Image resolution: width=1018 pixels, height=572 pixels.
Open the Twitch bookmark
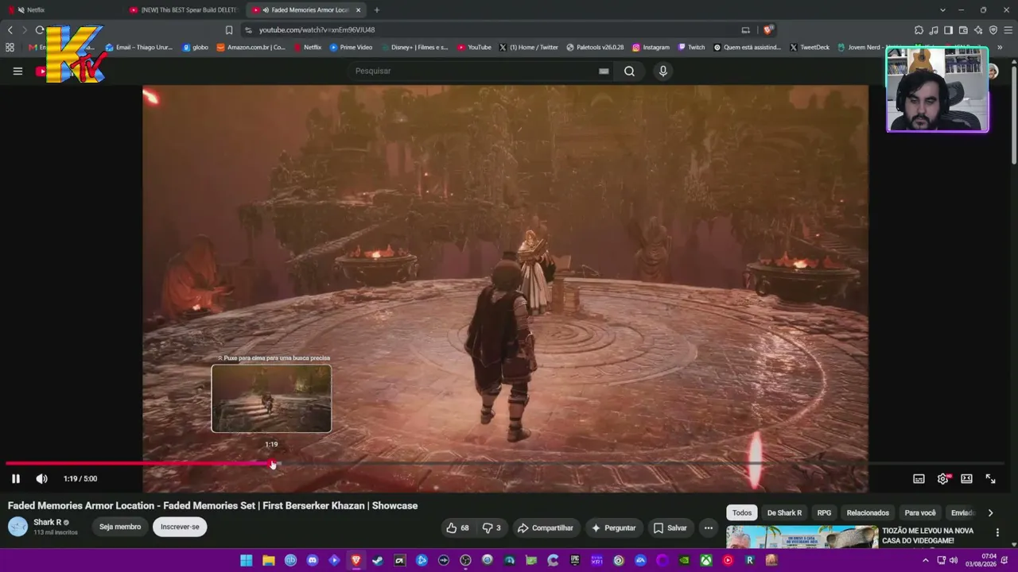[691, 48]
